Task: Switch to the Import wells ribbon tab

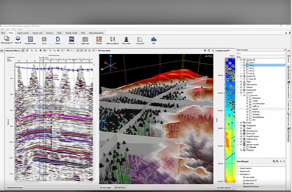Action: 37,33
